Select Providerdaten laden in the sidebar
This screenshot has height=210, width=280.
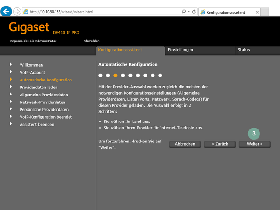tap(39, 87)
